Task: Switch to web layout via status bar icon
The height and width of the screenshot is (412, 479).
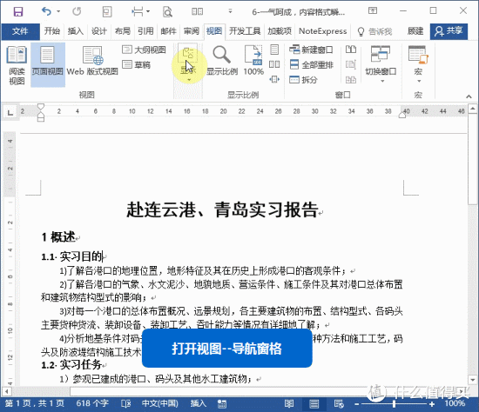Action: 339,404
